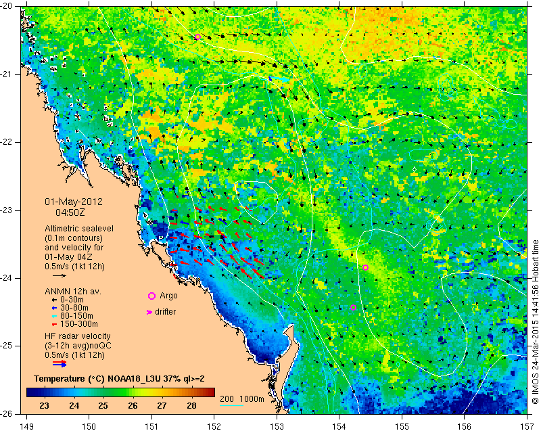Click the Temperature (°C) NOAA18_L3U title

[x=119, y=379]
